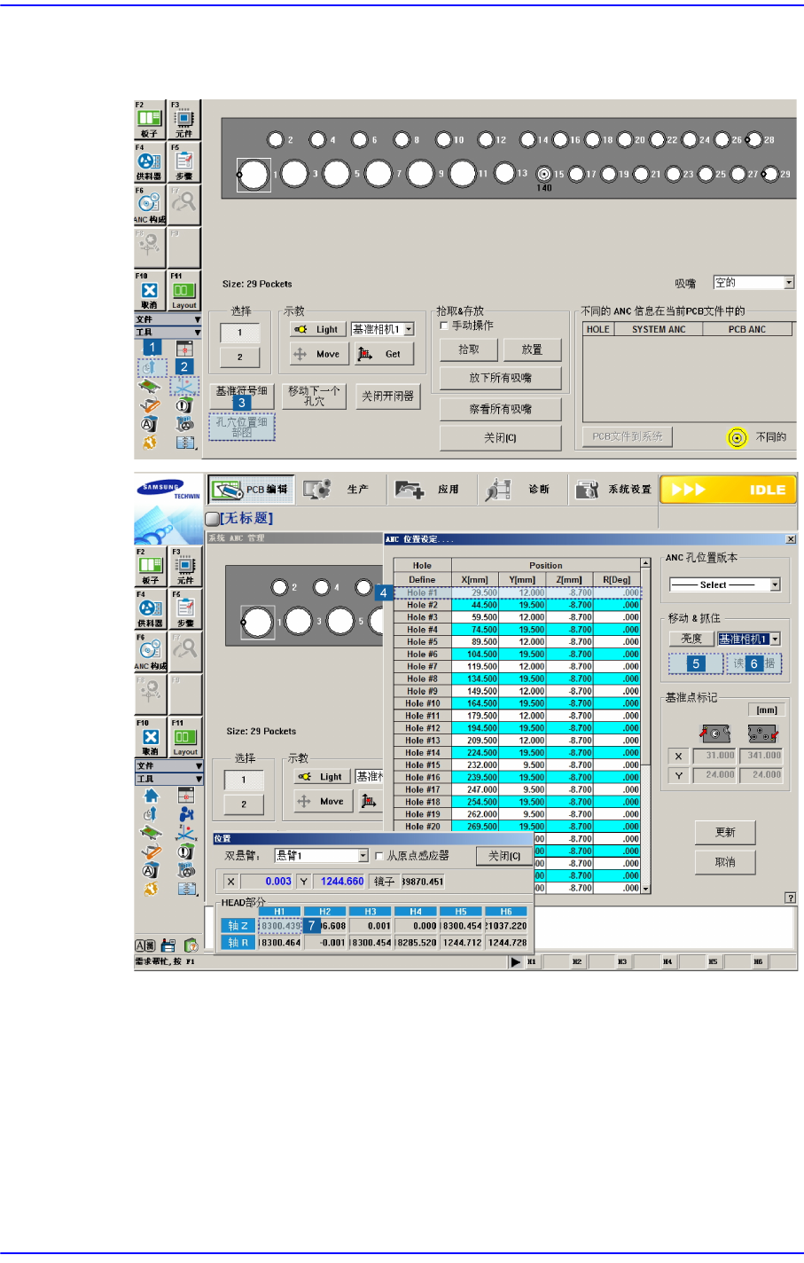Click the F3 元件 icon in lower screenshot

pos(184,567)
